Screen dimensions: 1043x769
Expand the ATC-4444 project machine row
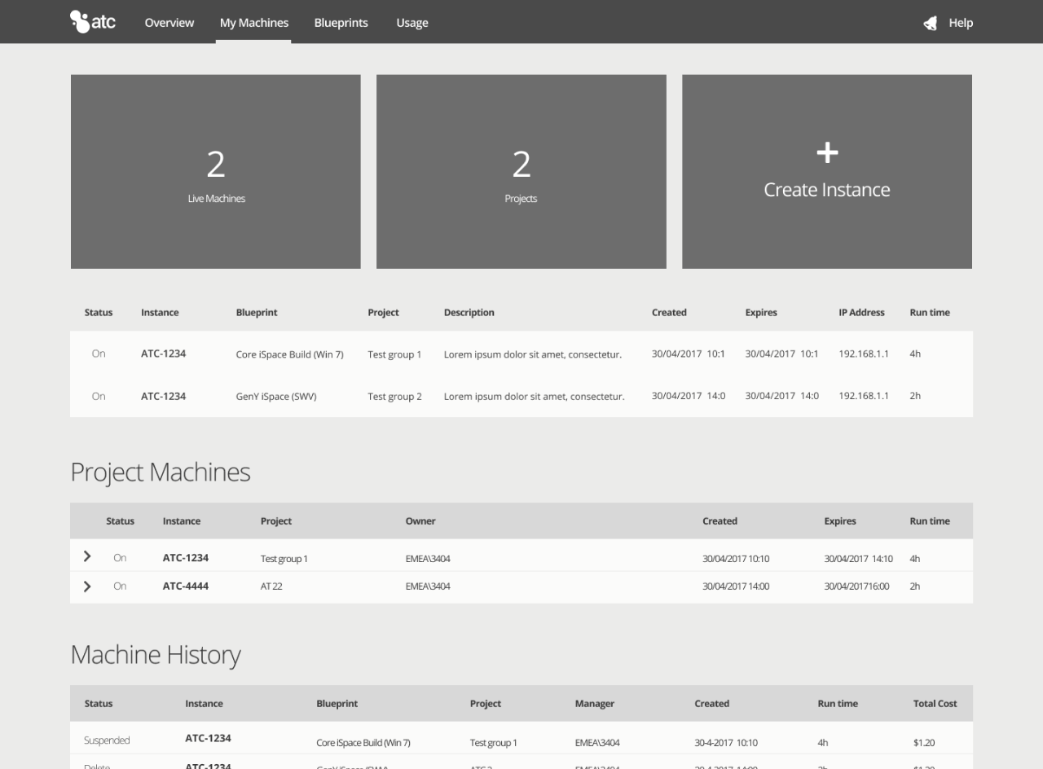(87, 586)
